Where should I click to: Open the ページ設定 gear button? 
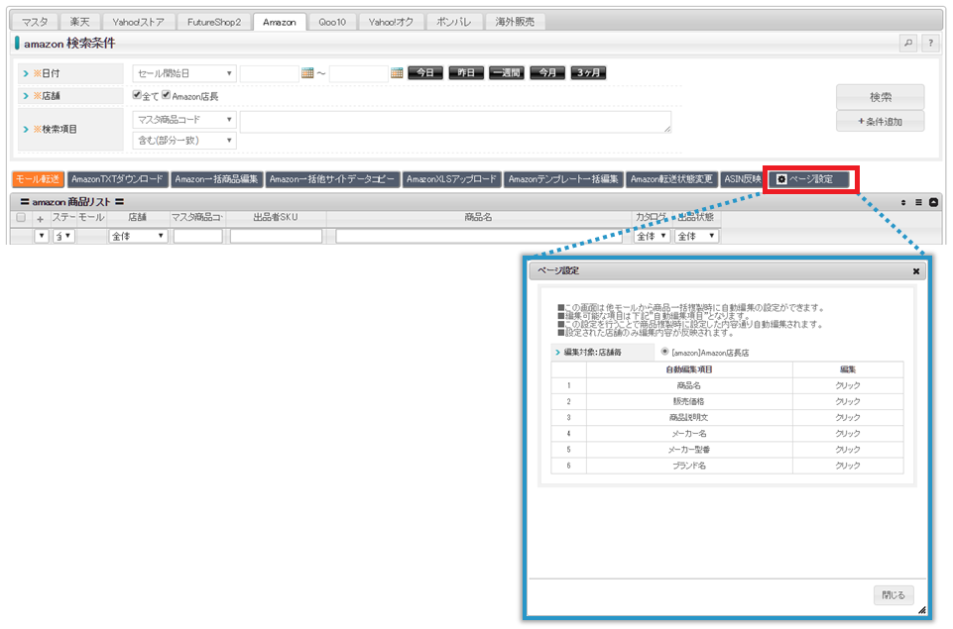(809, 179)
